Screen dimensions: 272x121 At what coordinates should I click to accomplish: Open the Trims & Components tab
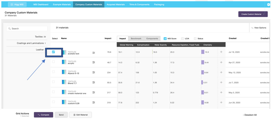pyautogui.click(x=139, y=5)
